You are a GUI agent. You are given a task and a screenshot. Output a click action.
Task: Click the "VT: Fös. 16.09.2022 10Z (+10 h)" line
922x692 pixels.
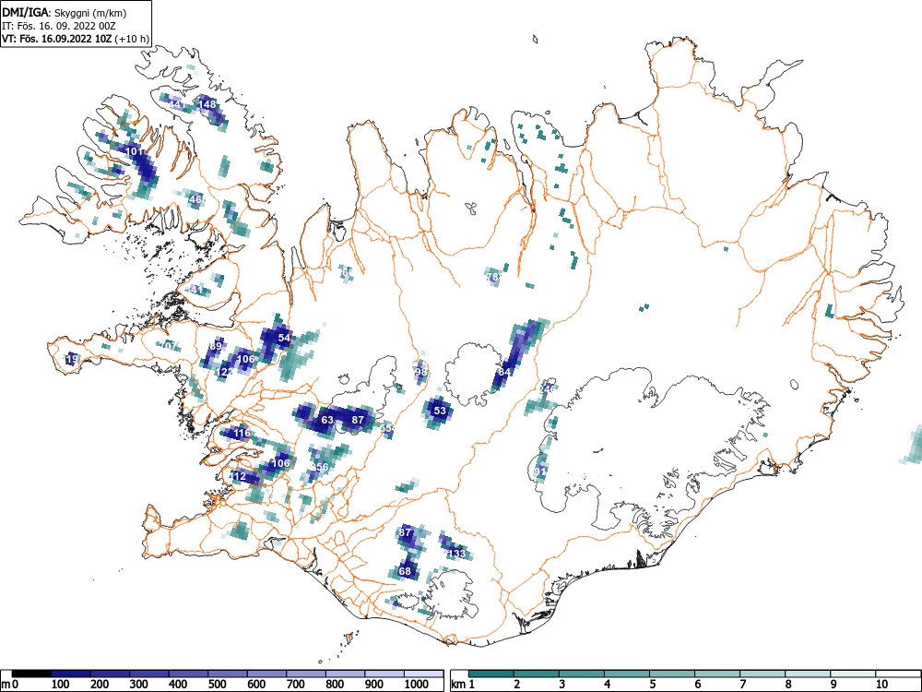[x=76, y=39]
